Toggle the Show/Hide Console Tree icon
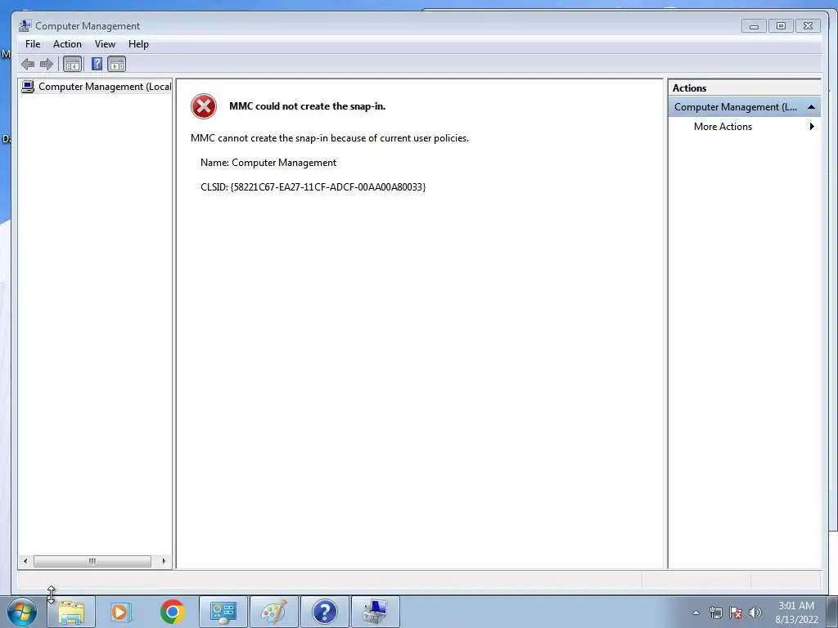Image resolution: width=838 pixels, height=628 pixels. (72, 65)
